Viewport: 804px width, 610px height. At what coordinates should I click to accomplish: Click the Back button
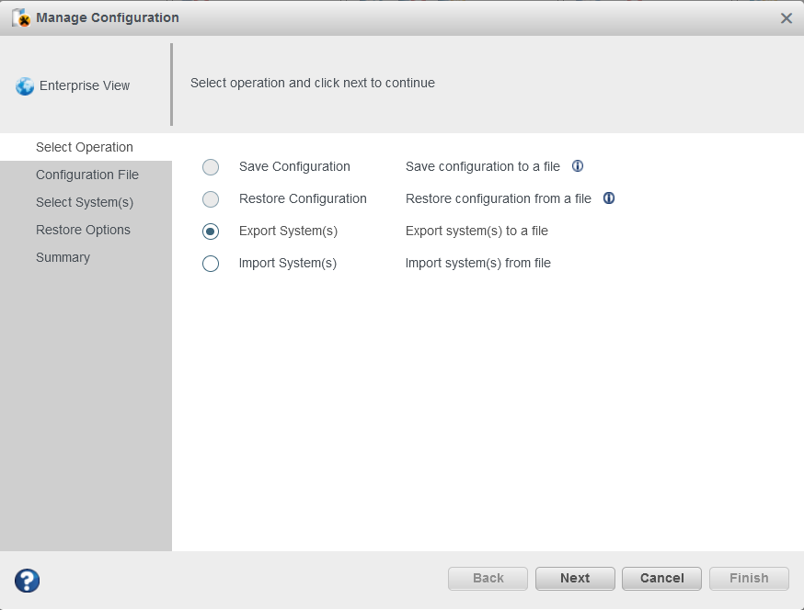coord(488,578)
